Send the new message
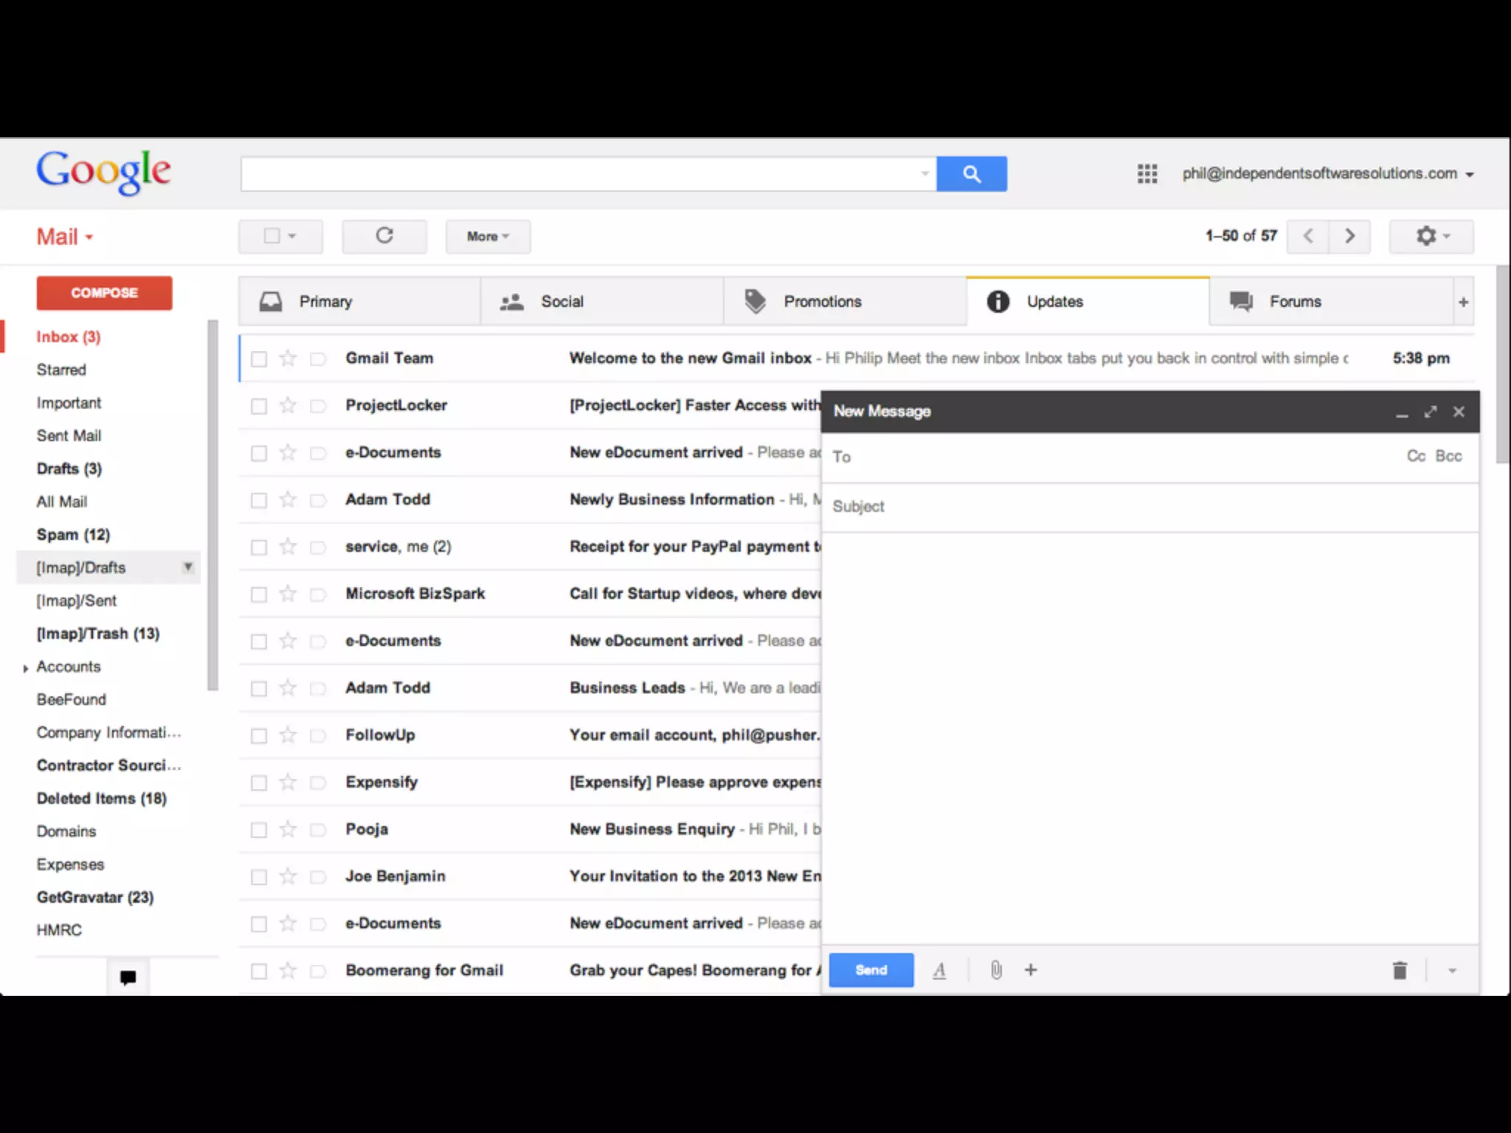The image size is (1511, 1133). (x=871, y=970)
